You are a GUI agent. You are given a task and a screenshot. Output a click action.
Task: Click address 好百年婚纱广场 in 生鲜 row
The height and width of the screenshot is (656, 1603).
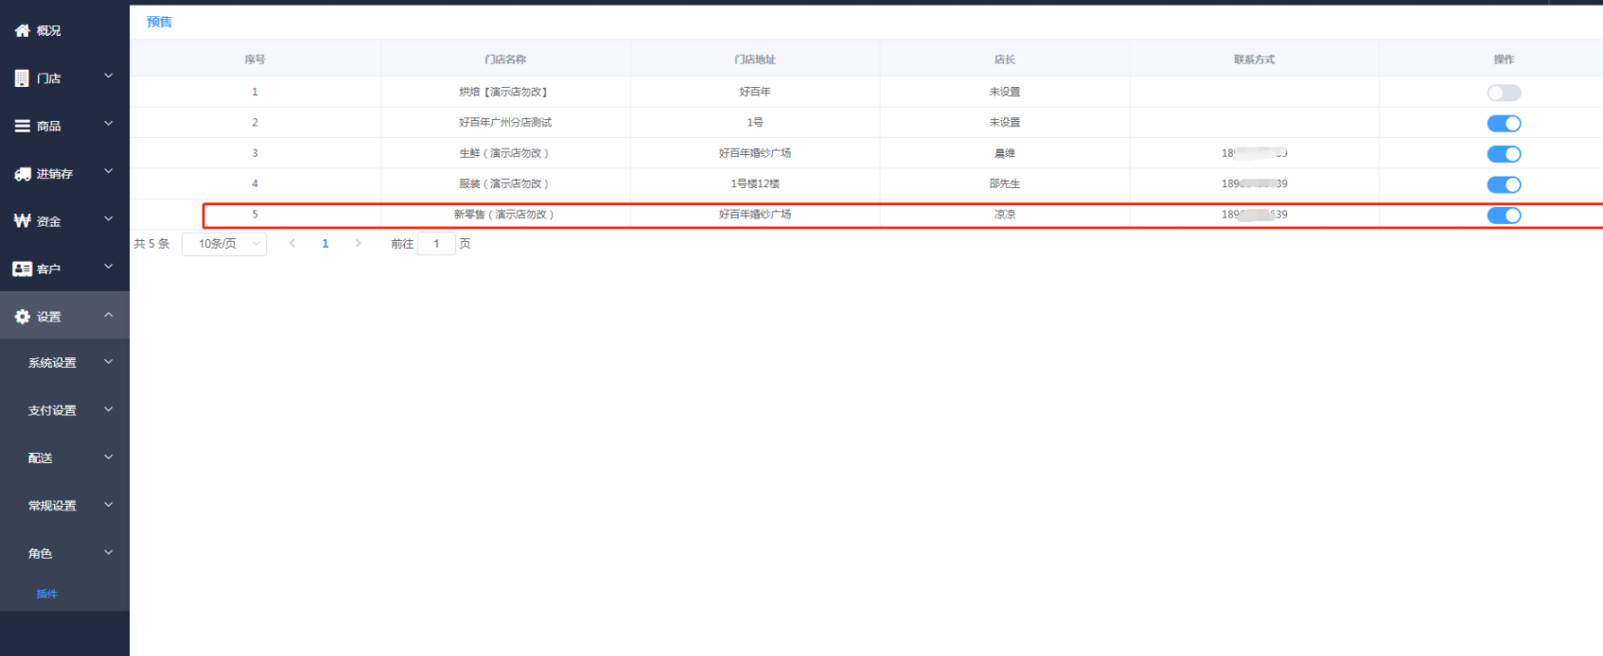[755, 153]
